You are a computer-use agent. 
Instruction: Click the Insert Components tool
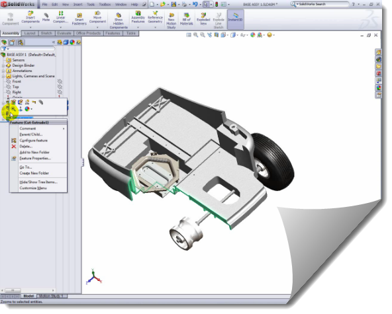30,17
